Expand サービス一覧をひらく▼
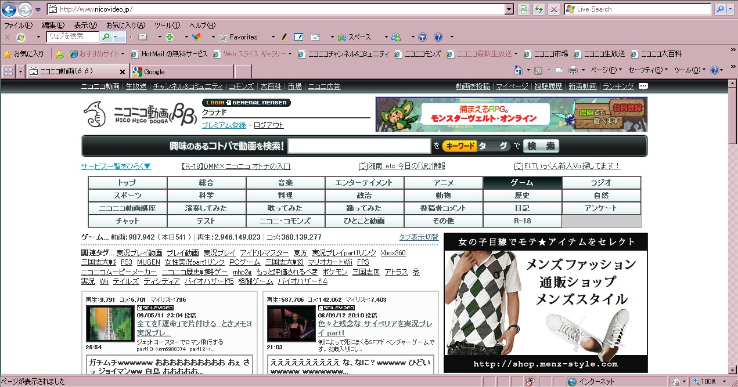The width and height of the screenshot is (738, 387). click(116, 166)
